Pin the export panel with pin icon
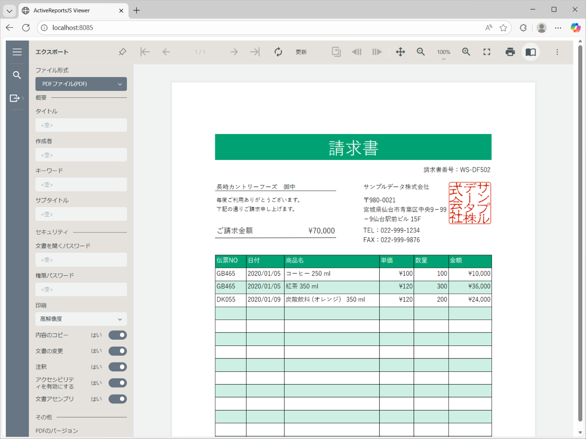The height and width of the screenshot is (439, 586). click(x=122, y=52)
